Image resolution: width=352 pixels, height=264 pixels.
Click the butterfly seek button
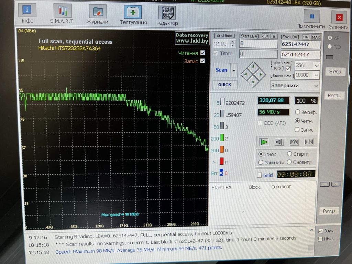tap(309, 142)
